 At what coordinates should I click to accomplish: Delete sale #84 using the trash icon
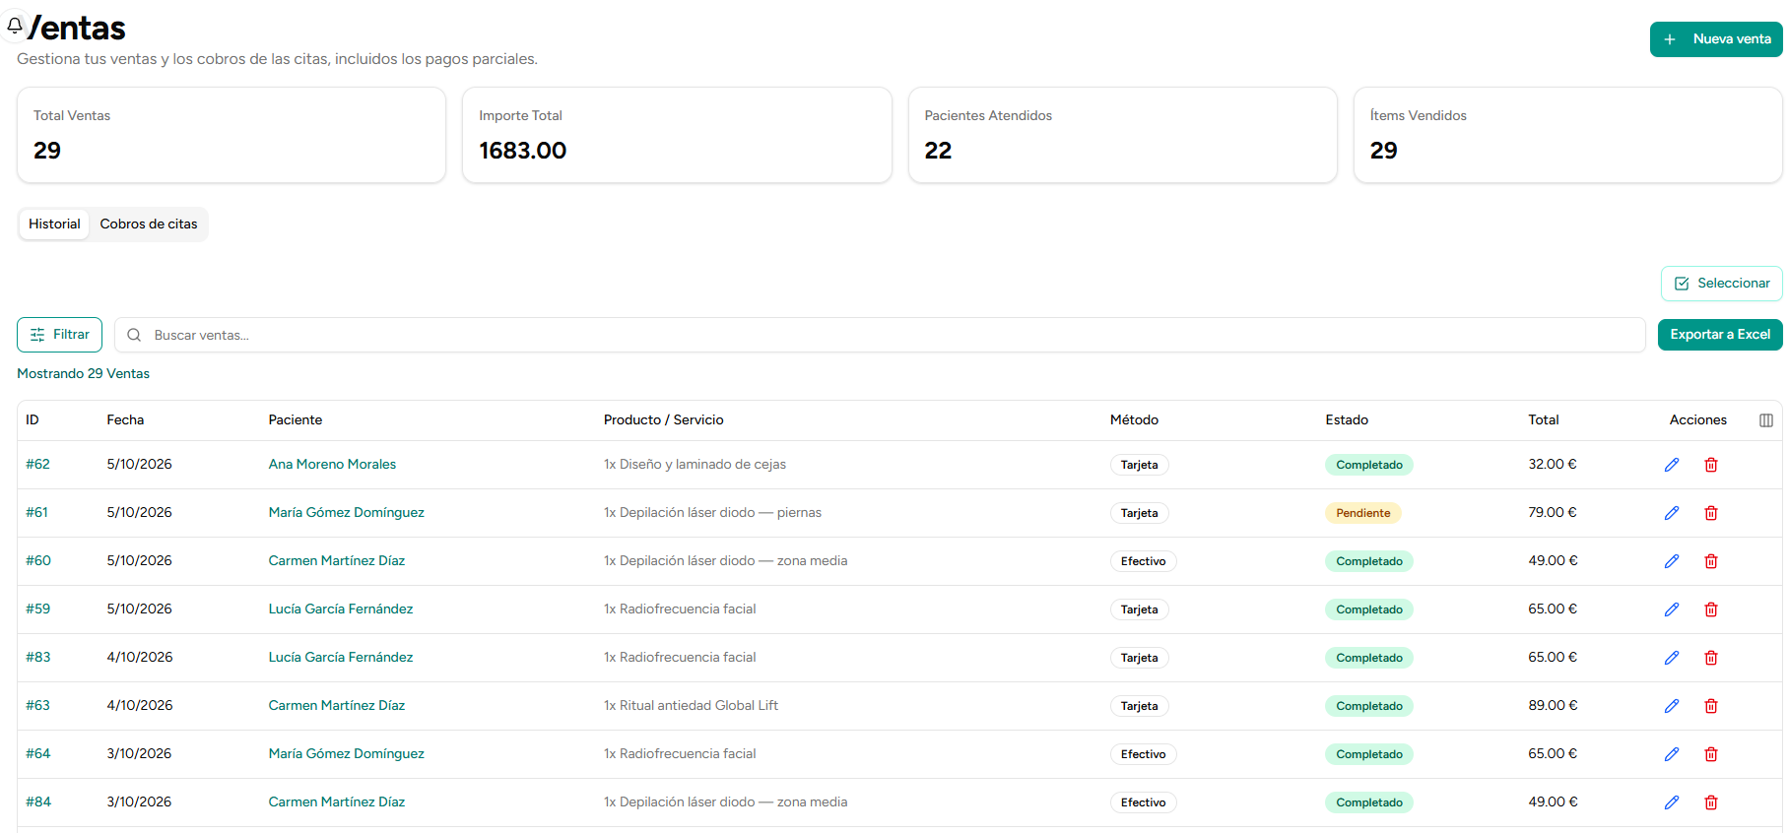coord(1711,802)
